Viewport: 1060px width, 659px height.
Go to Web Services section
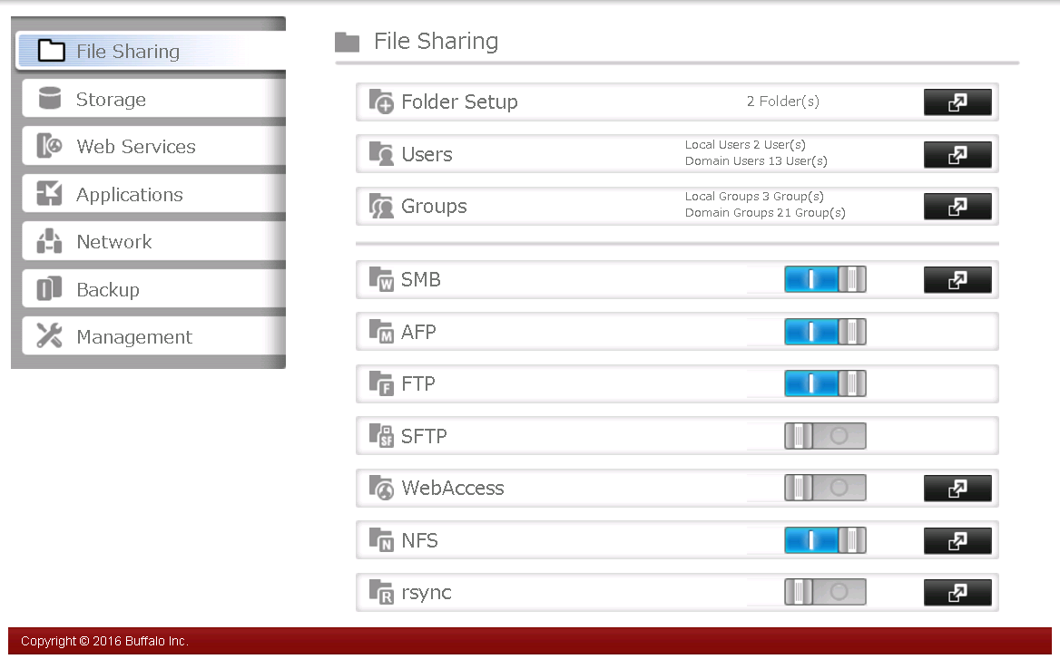pyautogui.click(x=135, y=147)
